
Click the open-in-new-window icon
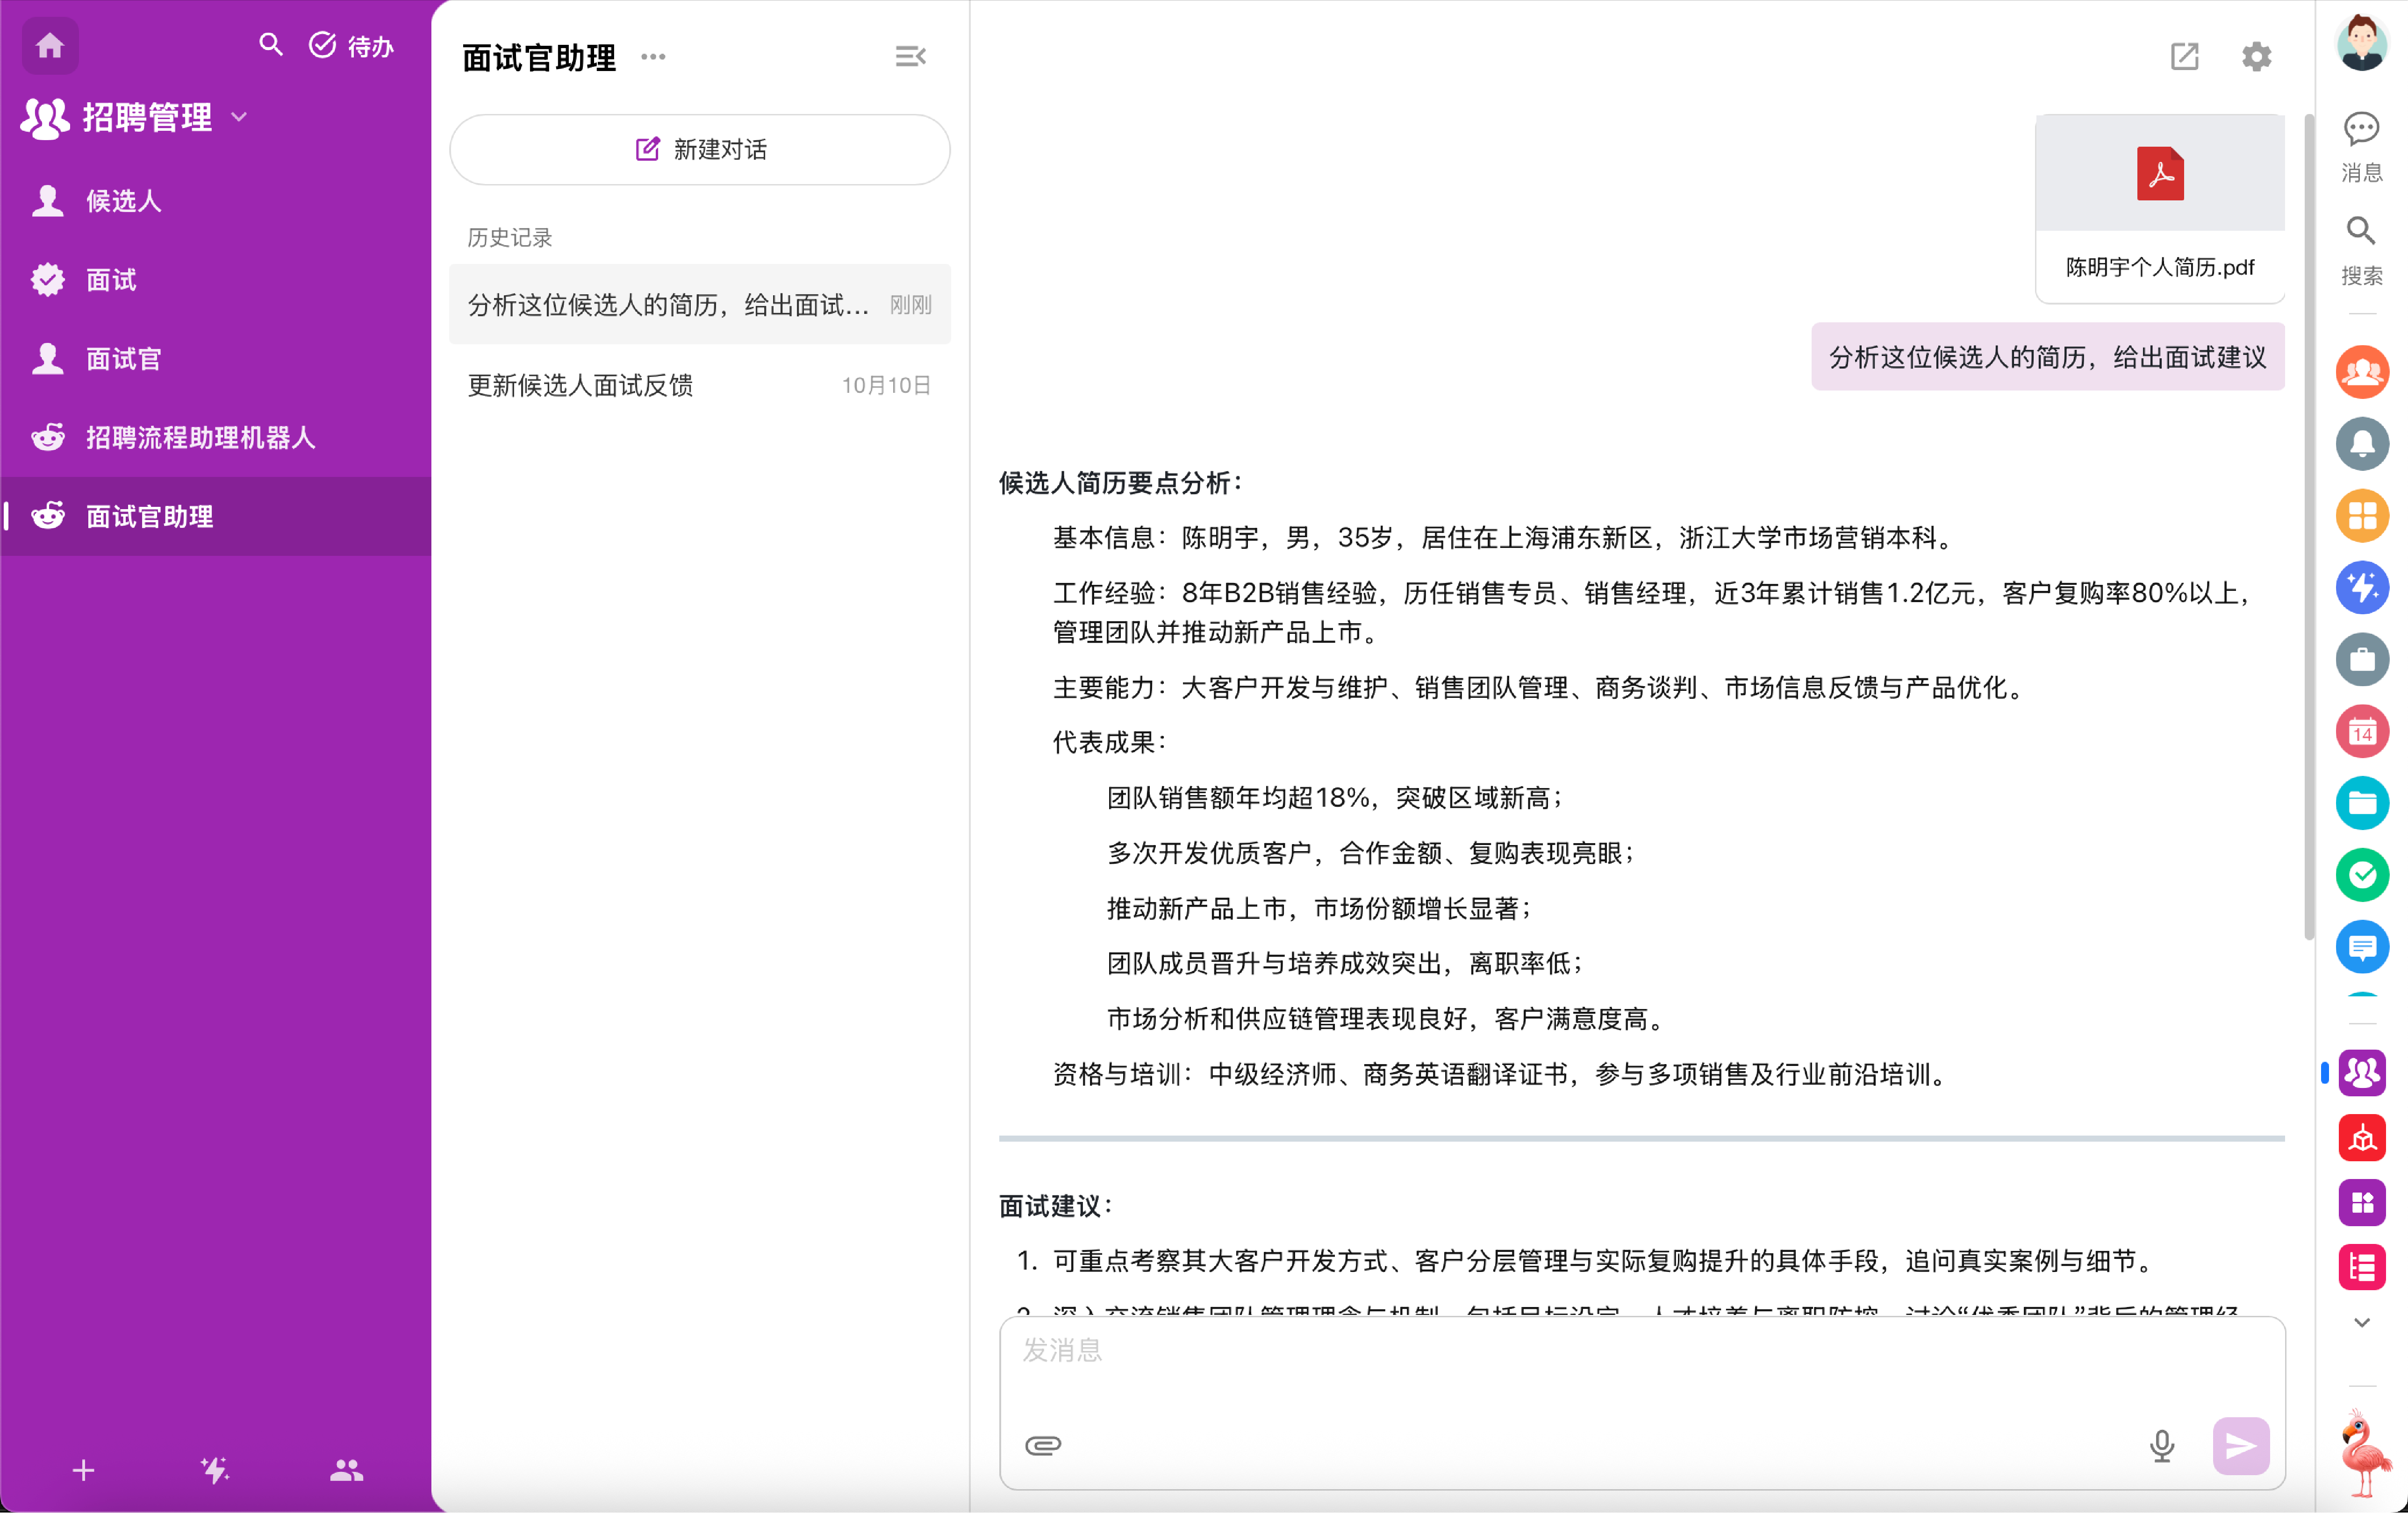click(2184, 57)
